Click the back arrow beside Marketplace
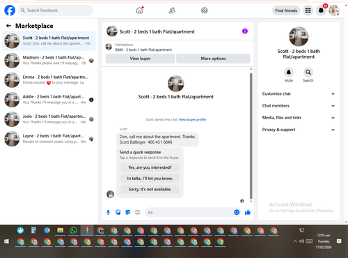This screenshot has height=258, width=348. tap(8, 26)
